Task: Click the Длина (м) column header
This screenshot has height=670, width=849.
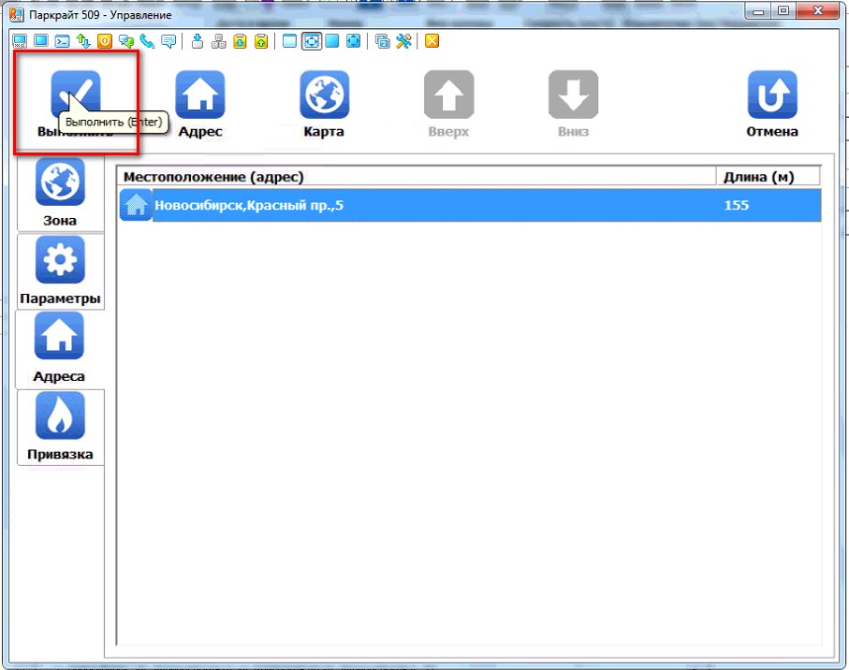Action: click(x=768, y=177)
